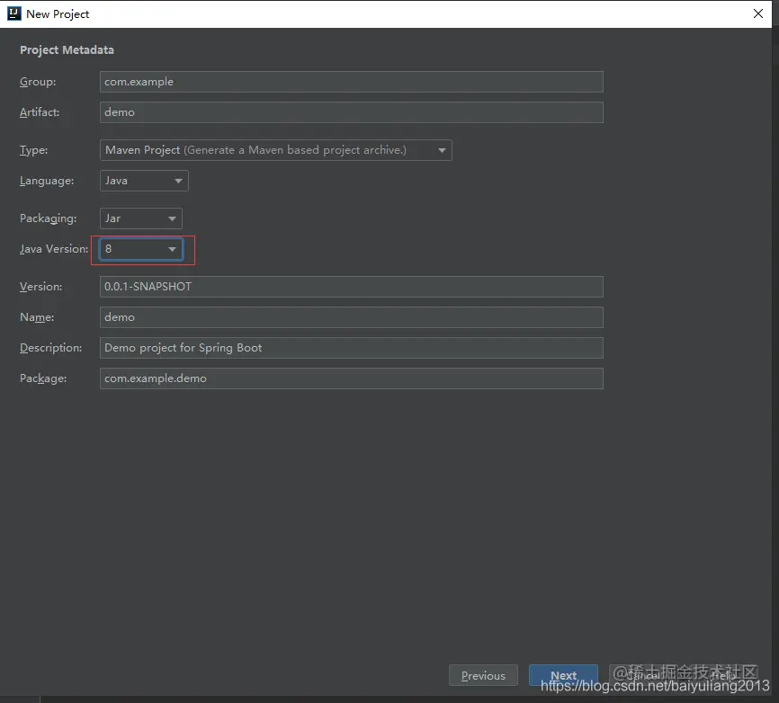Click into the Description field

point(351,348)
